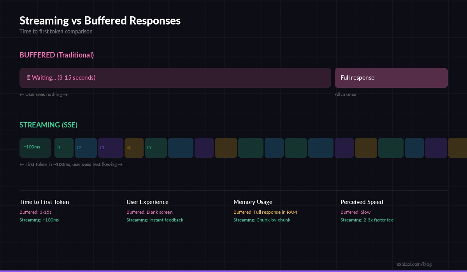Select the "STREAMING (SSE)" heading
Image resolution: width=467 pixels, height=272 pixels.
[48, 125]
